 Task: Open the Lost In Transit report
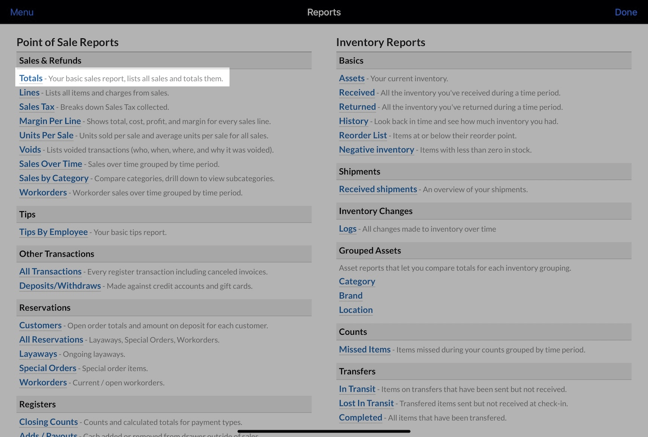click(366, 404)
